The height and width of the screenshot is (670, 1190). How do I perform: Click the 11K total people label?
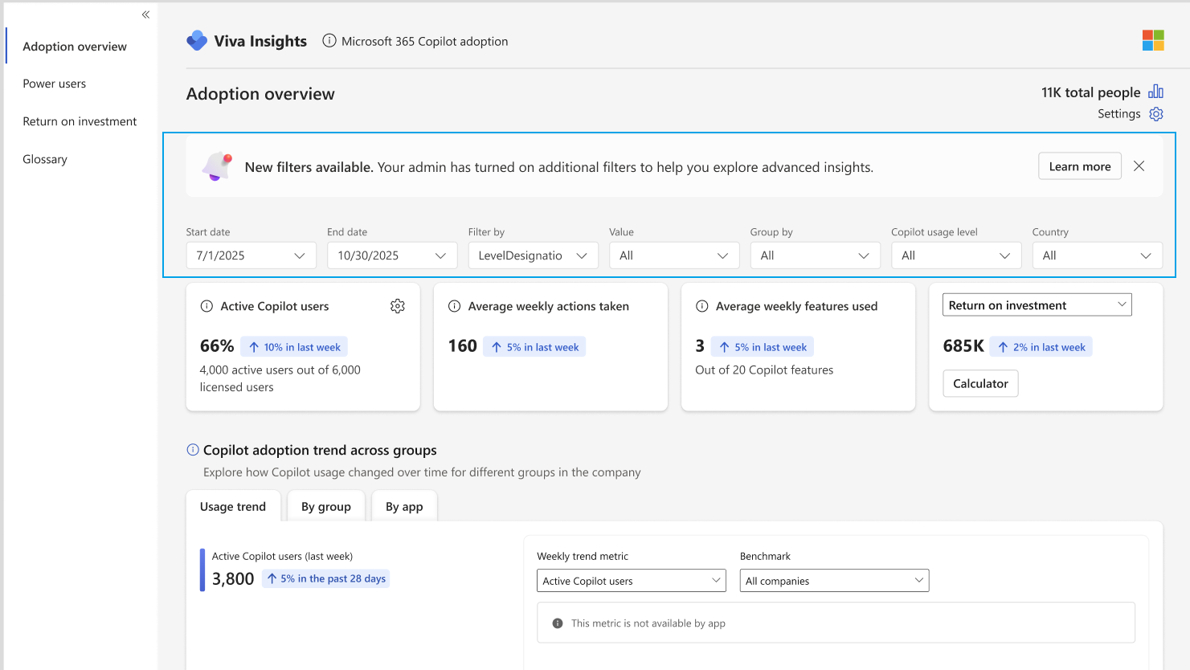pos(1091,92)
